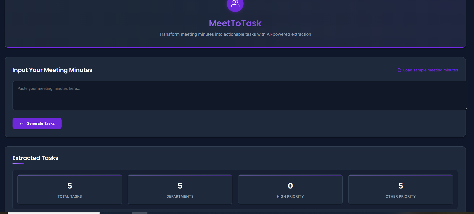Viewport: 474px width, 214px height.
Task: Click inside the meeting minutes text area
Action: click(240, 96)
